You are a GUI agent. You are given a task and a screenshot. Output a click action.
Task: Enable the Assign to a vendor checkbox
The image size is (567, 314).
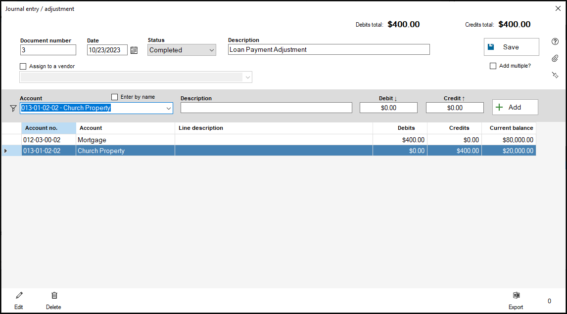click(23, 66)
